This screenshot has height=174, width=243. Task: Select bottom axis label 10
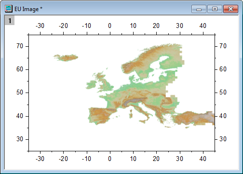pos(133,159)
